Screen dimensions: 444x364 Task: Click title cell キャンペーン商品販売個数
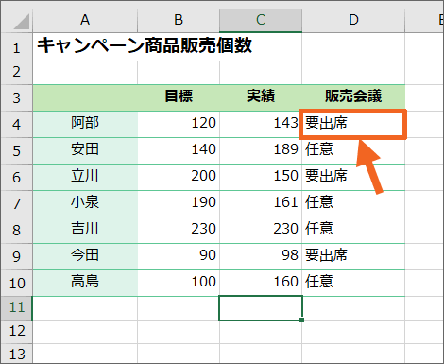(x=145, y=46)
